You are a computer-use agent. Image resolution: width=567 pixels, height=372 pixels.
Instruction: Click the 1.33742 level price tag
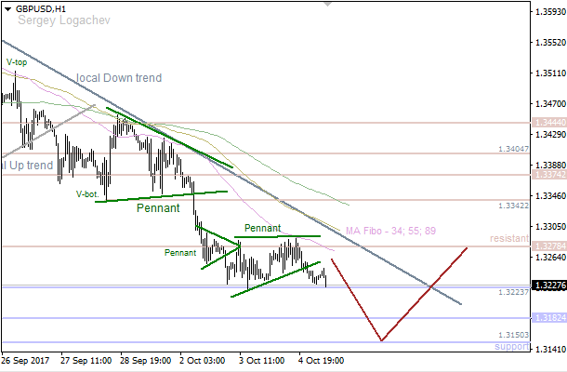(x=546, y=174)
